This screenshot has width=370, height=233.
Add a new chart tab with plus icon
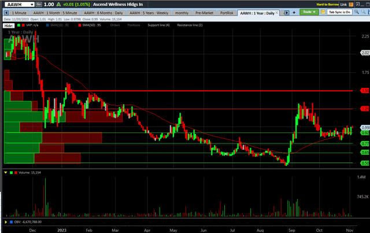294,13
